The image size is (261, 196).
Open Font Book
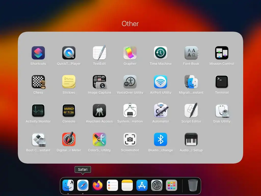[191, 53]
